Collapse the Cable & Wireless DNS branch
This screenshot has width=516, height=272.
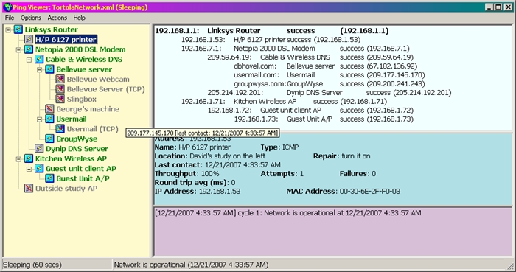(29, 60)
